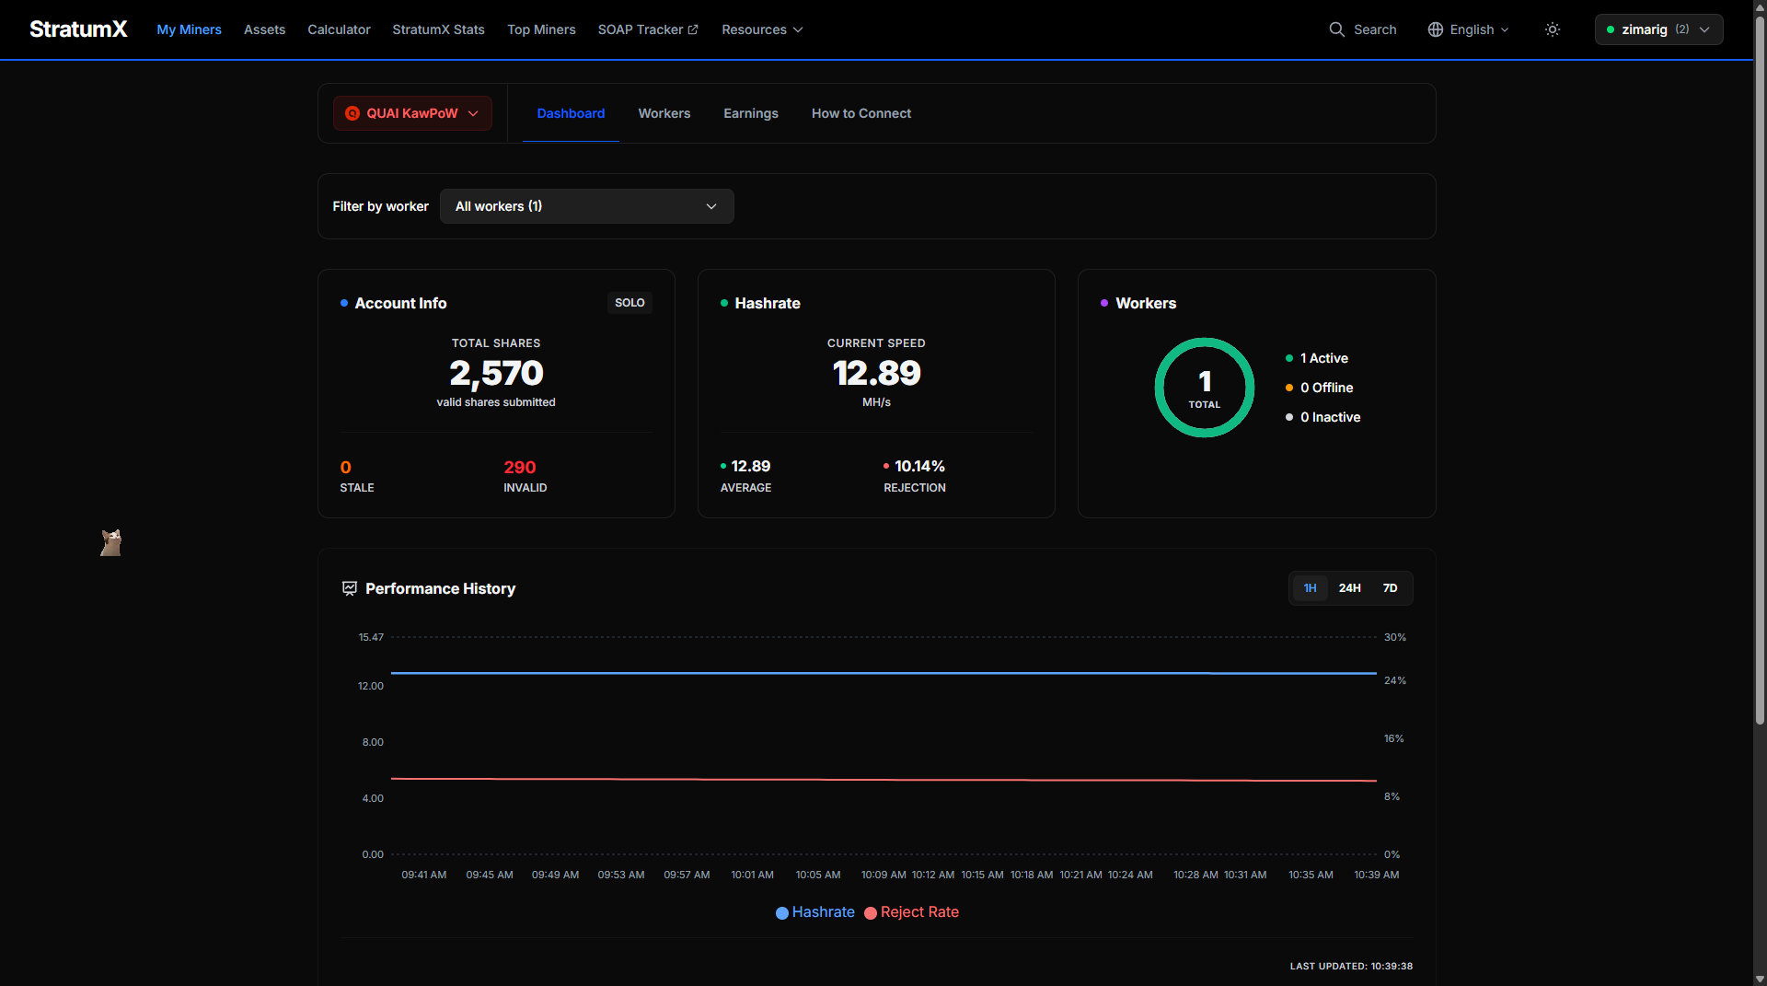Click the QUAI coin logo icon
This screenshot has width=1767, height=986.
[352, 113]
